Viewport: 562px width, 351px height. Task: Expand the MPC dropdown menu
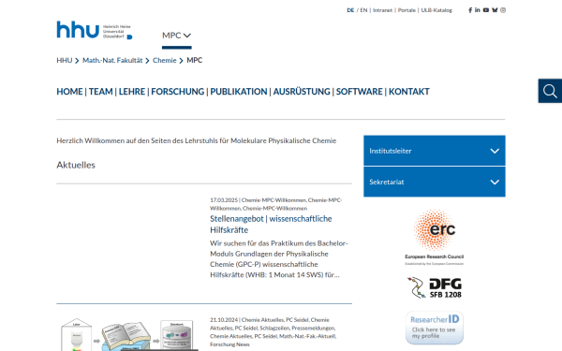[176, 36]
